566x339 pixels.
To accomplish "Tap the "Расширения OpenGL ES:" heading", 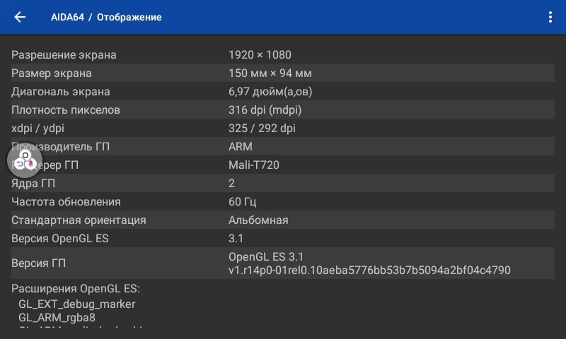I will point(76,288).
